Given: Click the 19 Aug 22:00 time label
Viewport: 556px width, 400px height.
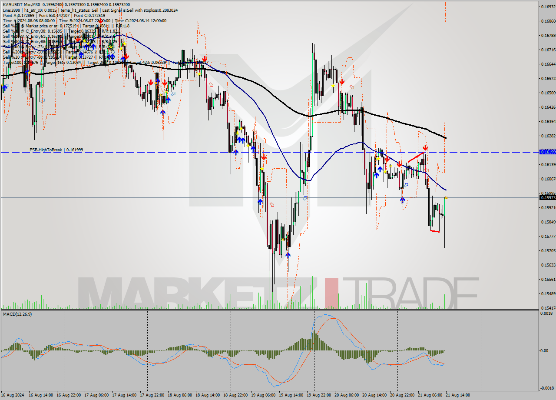Looking at the screenshot, I should point(318,395).
